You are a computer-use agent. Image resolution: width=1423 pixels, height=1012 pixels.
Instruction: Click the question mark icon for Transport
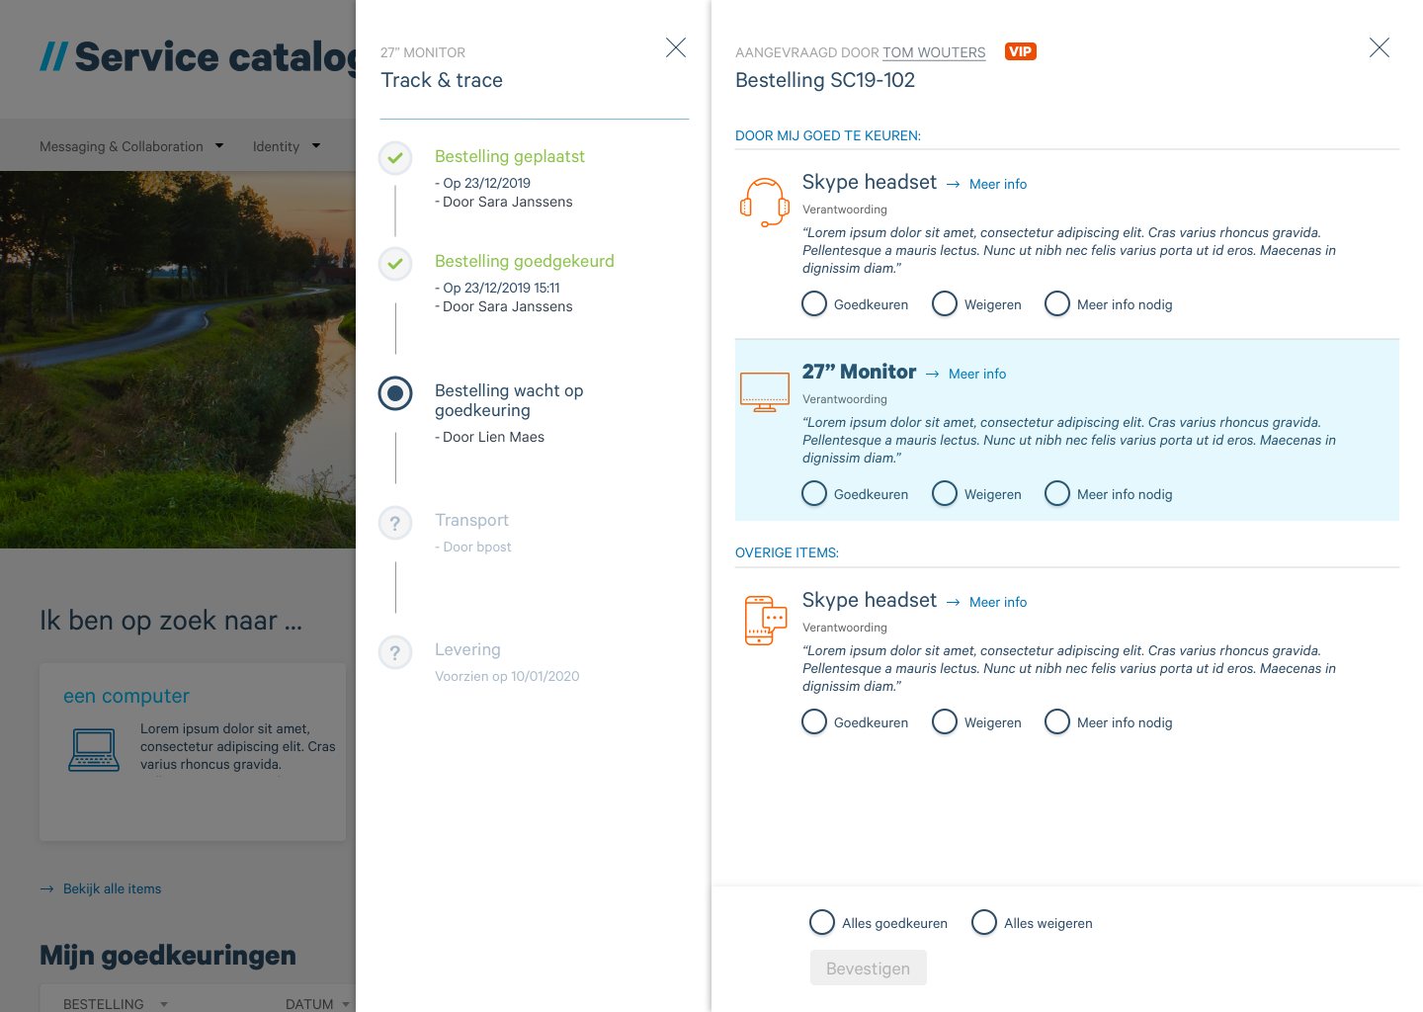tap(395, 523)
